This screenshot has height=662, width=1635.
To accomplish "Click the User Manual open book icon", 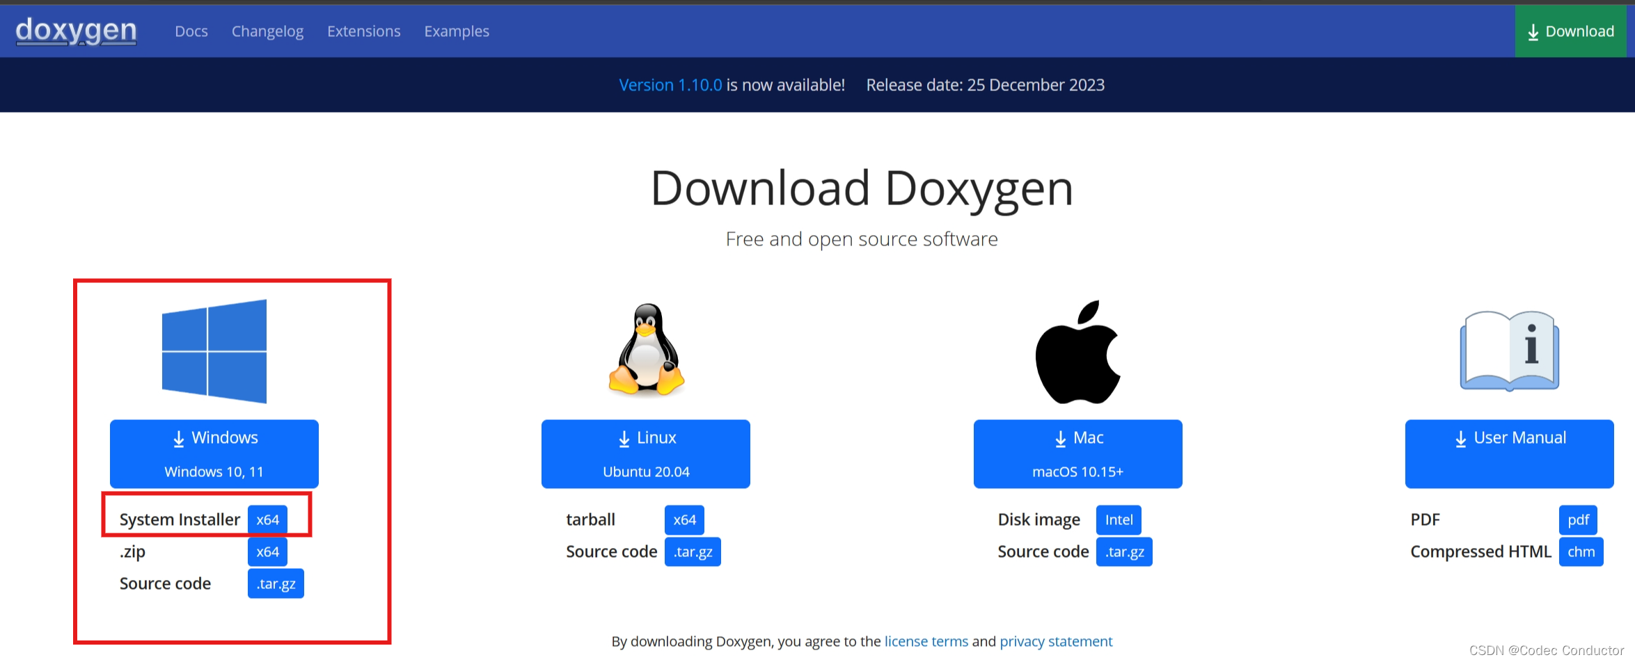I will [1509, 350].
